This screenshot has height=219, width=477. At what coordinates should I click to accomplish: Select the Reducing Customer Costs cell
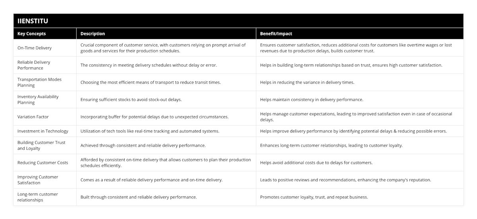click(x=45, y=163)
